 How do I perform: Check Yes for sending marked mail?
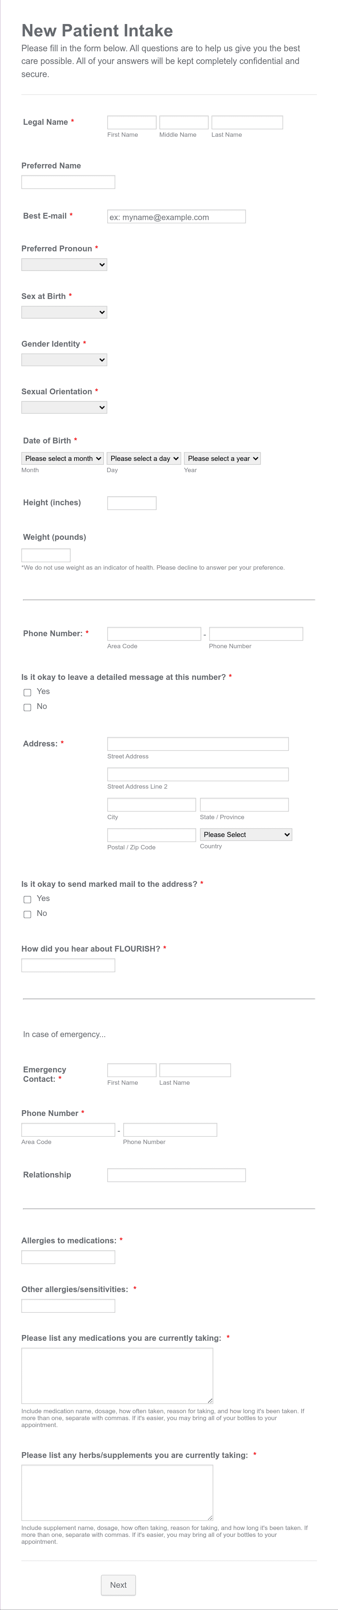[27, 899]
